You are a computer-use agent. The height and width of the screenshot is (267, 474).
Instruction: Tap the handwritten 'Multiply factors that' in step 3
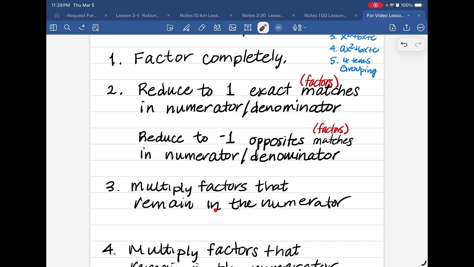[209, 187]
